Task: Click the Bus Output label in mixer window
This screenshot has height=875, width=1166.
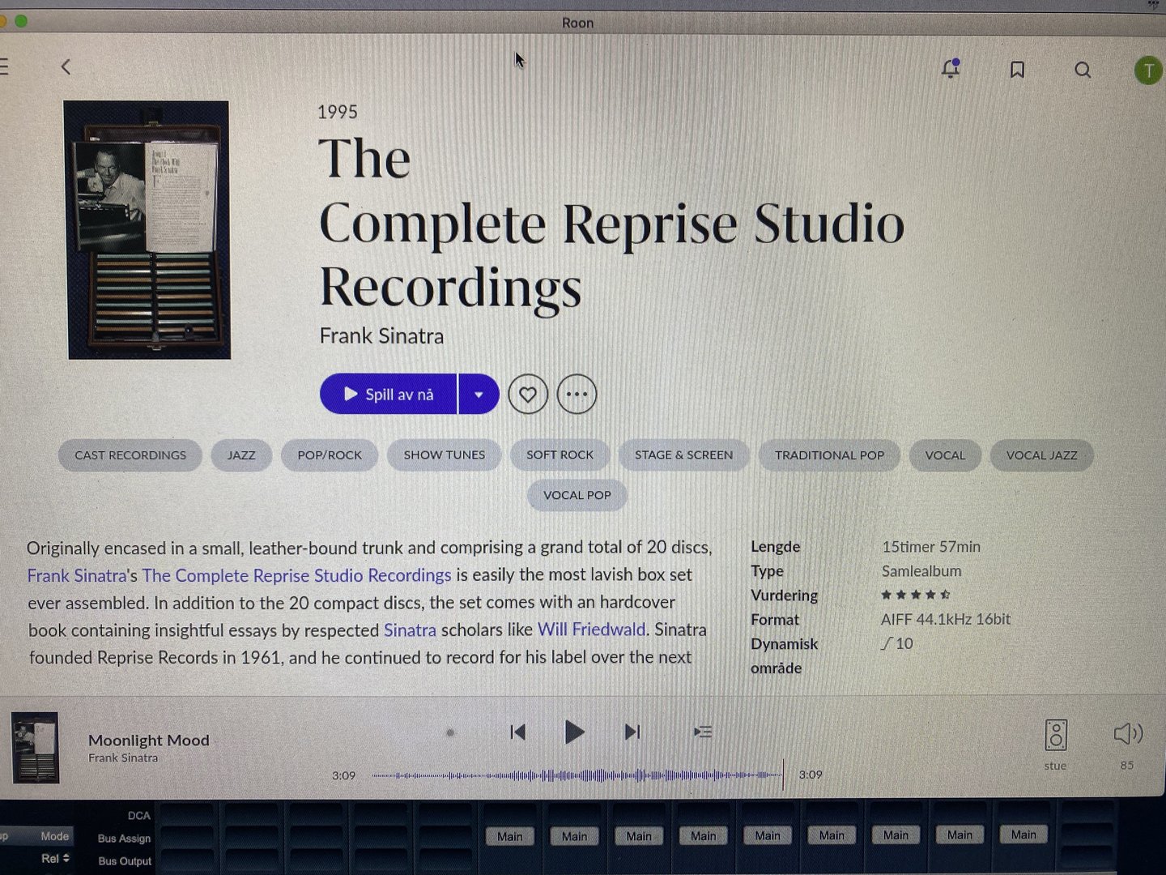Action: [x=125, y=861]
